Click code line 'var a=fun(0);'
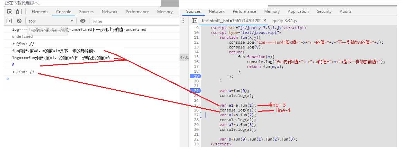 click(234, 90)
